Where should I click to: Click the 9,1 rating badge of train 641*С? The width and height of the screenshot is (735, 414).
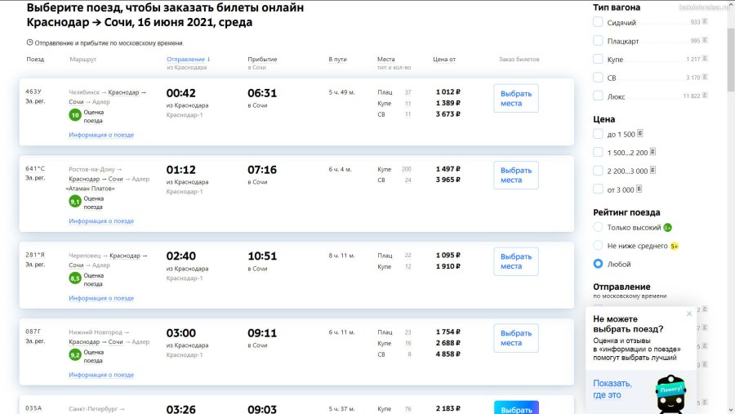pyautogui.click(x=75, y=202)
